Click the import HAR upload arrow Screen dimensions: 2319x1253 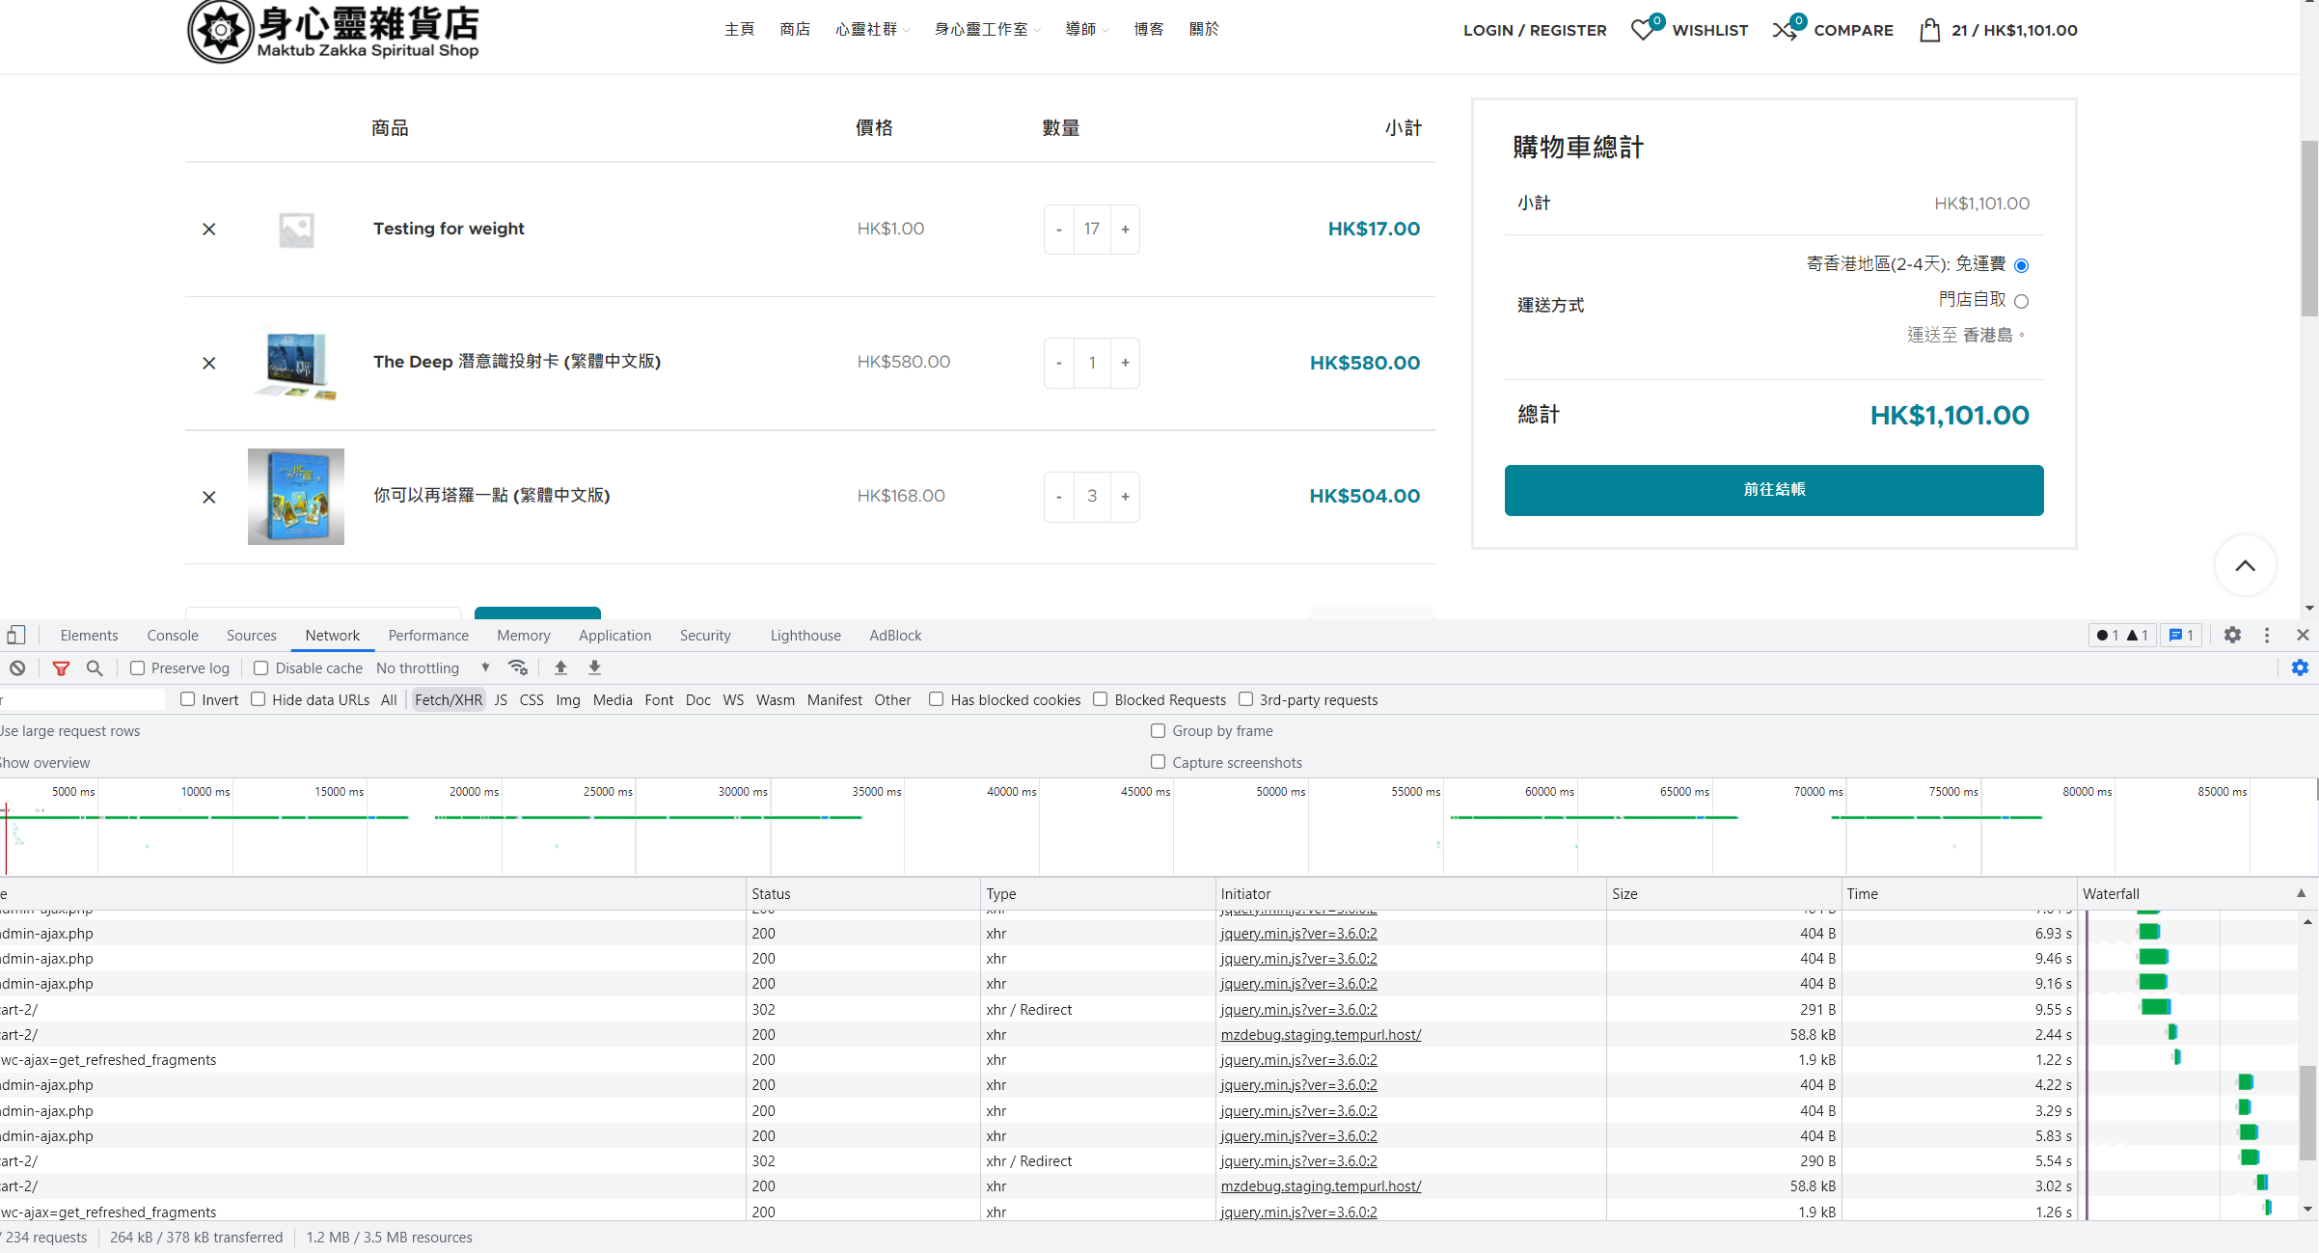pyautogui.click(x=560, y=667)
